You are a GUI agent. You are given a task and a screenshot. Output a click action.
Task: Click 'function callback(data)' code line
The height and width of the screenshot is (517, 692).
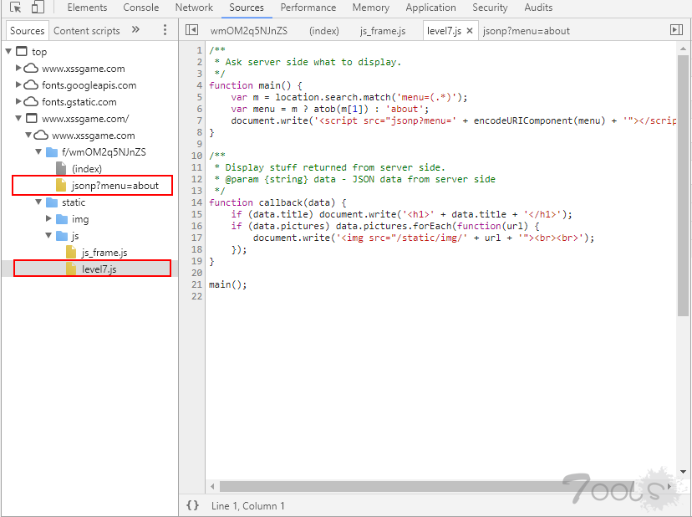(277, 202)
